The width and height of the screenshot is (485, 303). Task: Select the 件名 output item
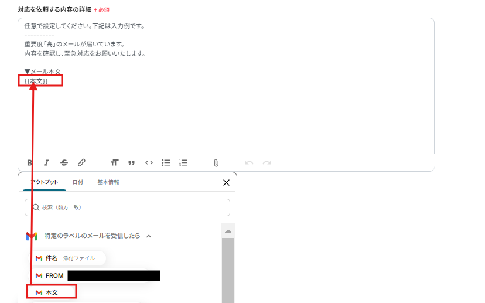[x=67, y=258]
